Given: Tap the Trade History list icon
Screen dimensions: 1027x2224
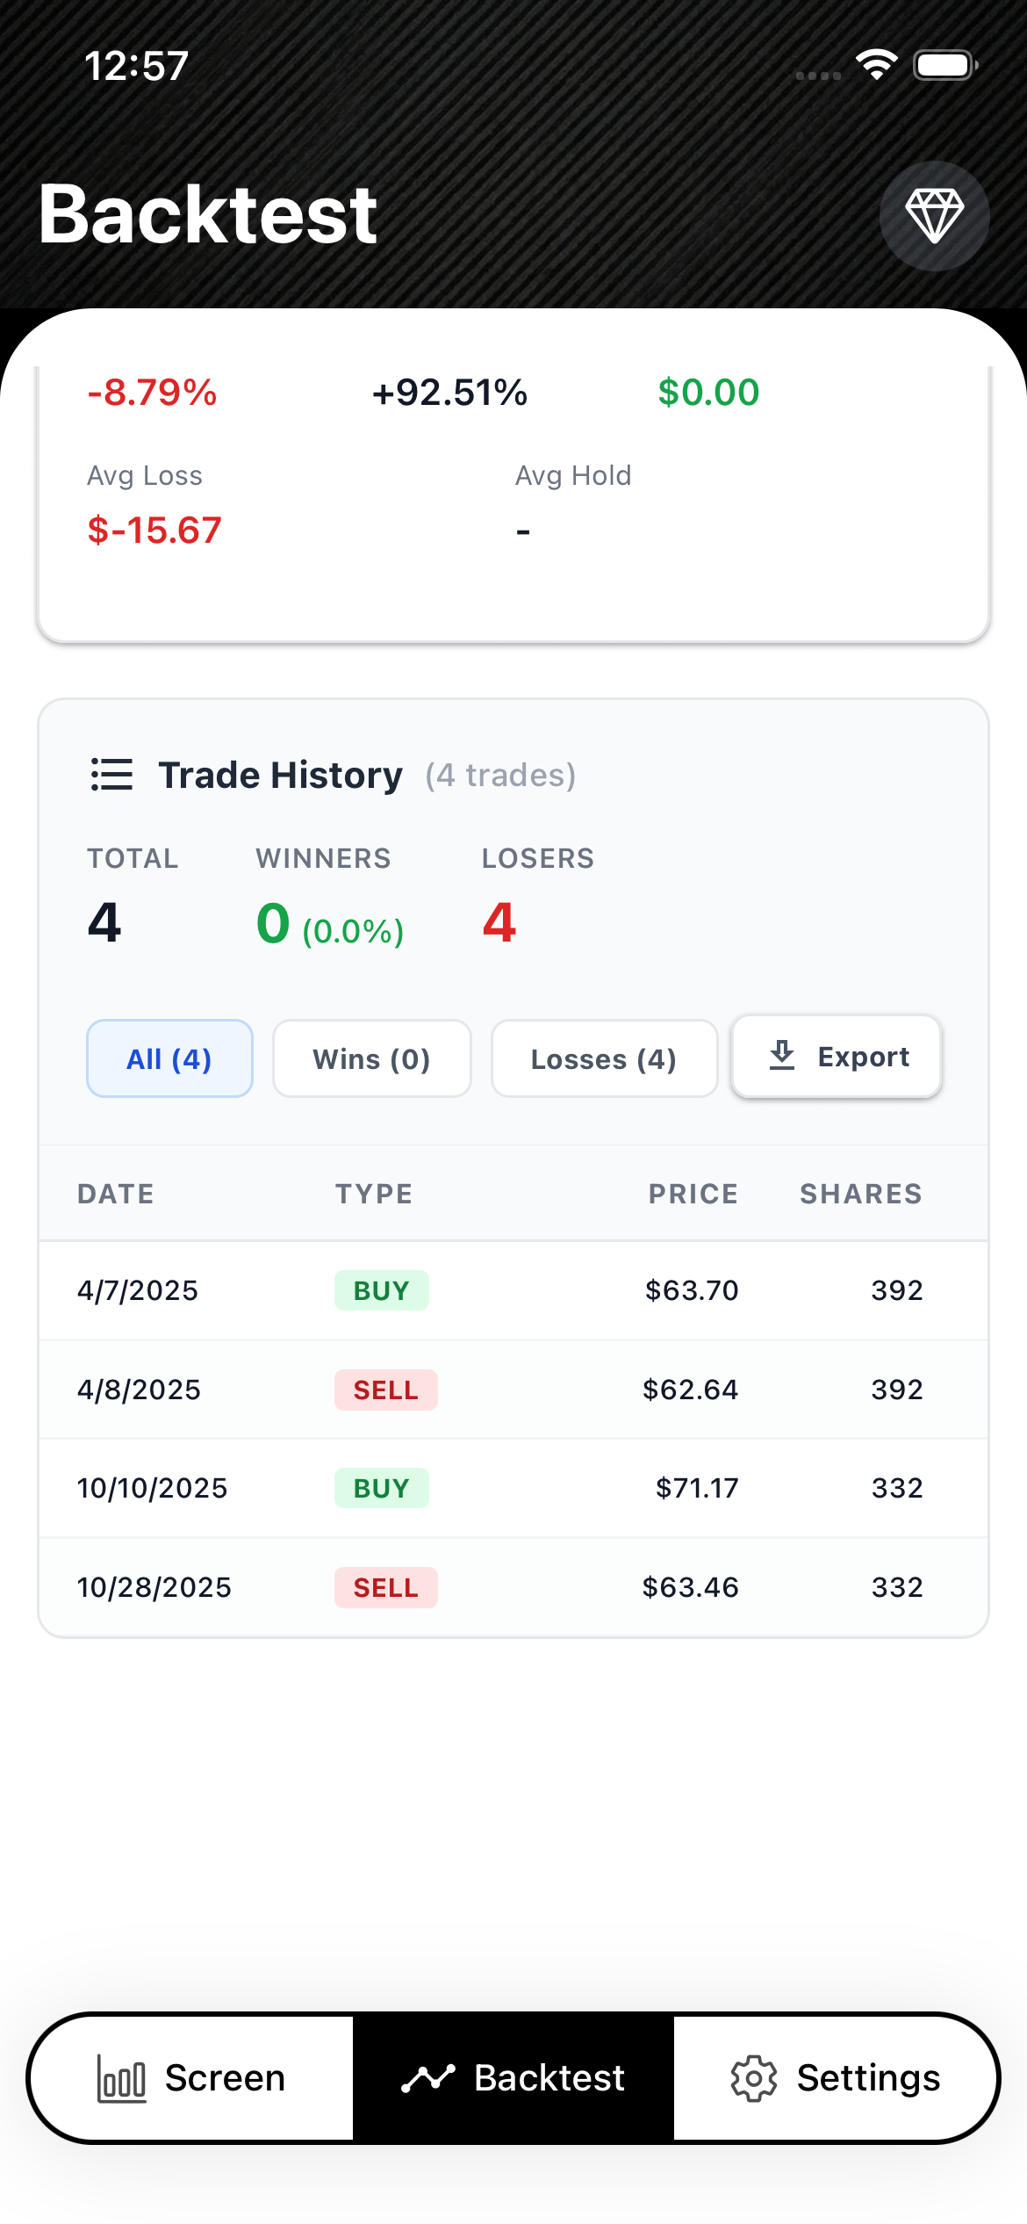Looking at the screenshot, I should 111,775.
